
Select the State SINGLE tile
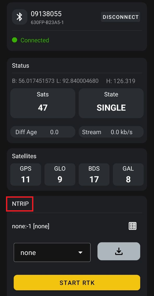coord(111,103)
